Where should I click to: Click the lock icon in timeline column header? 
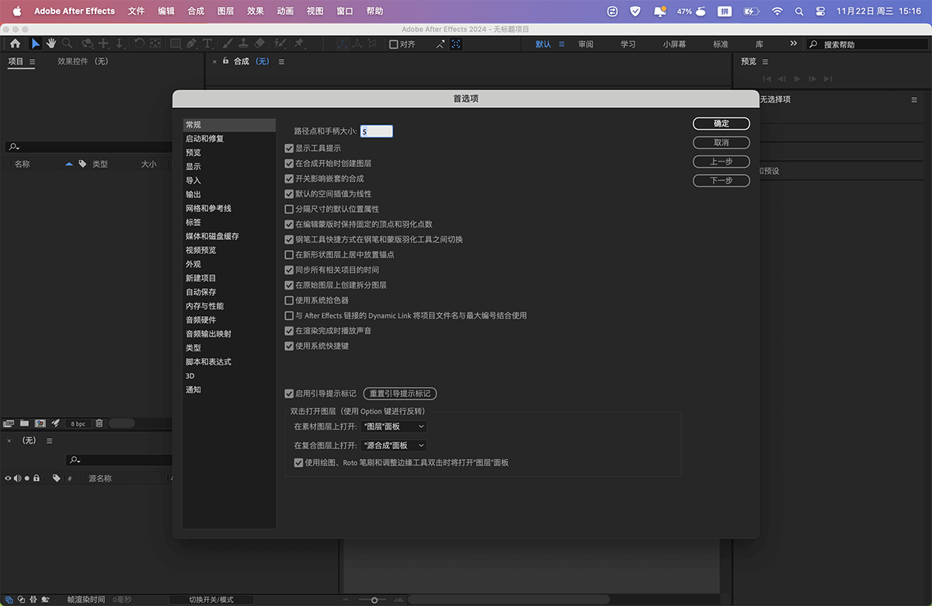click(37, 479)
